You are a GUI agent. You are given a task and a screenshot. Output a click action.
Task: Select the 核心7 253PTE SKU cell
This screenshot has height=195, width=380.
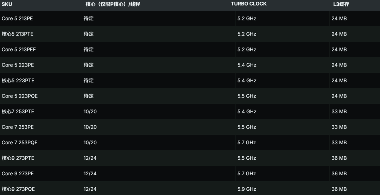point(18,111)
